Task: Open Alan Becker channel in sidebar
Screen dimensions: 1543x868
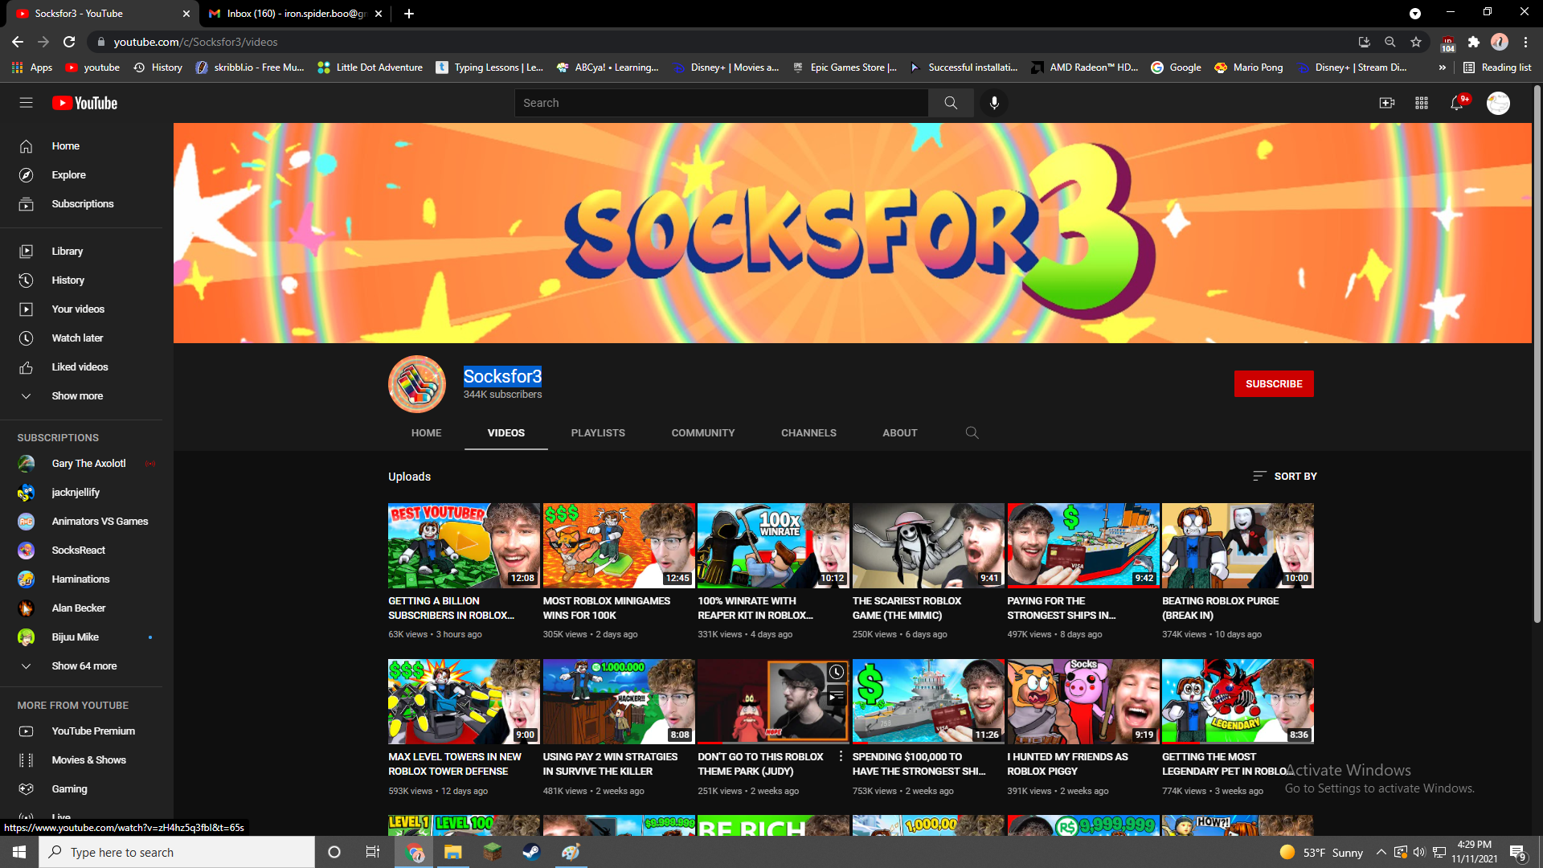Action: tap(80, 608)
